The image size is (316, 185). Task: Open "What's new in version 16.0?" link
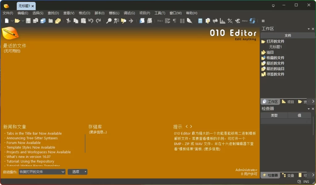(x=28, y=157)
